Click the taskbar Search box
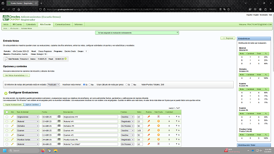The width and height of the screenshot is (274, 154). 24,151
